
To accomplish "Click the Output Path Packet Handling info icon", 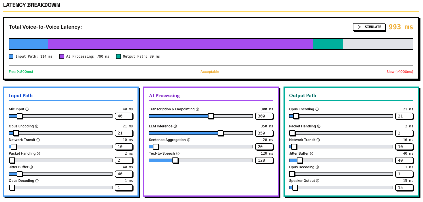I will [x=319, y=126].
